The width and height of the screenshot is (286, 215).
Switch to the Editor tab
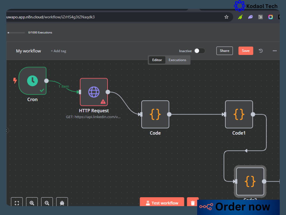pyautogui.click(x=157, y=60)
